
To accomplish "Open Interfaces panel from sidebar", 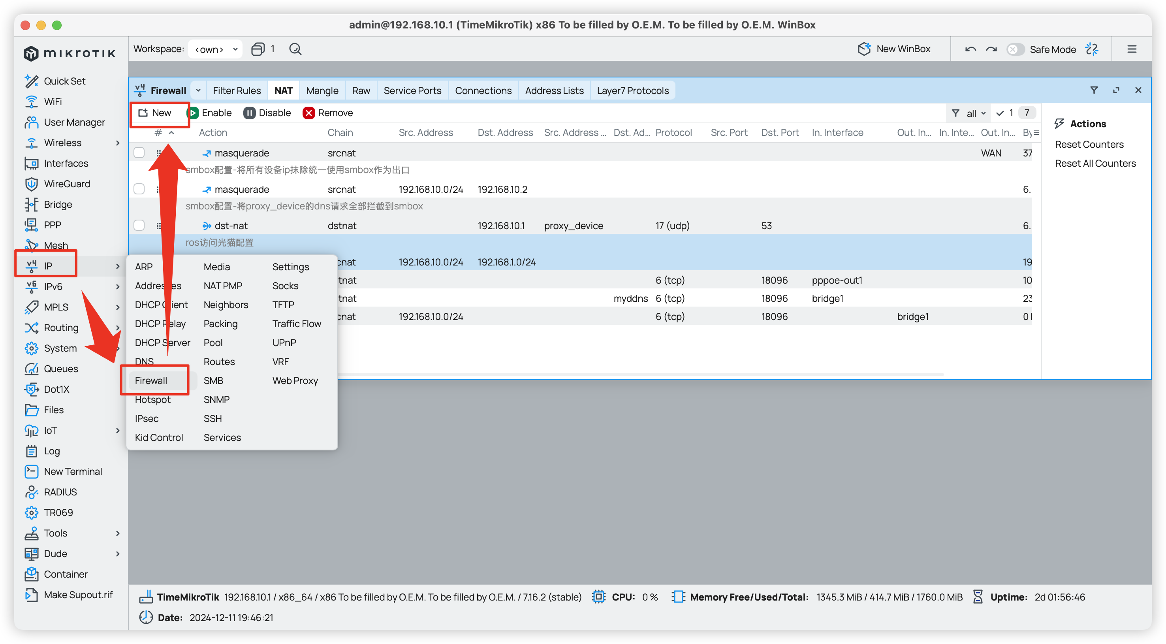I will click(x=56, y=163).
